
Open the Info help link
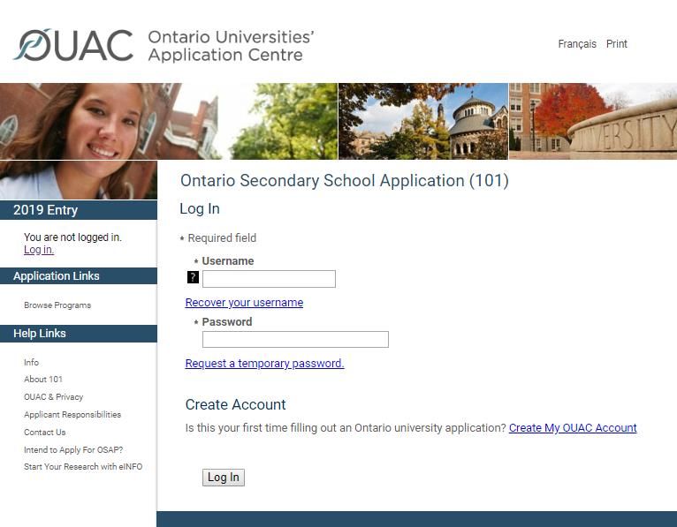(x=32, y=362)
